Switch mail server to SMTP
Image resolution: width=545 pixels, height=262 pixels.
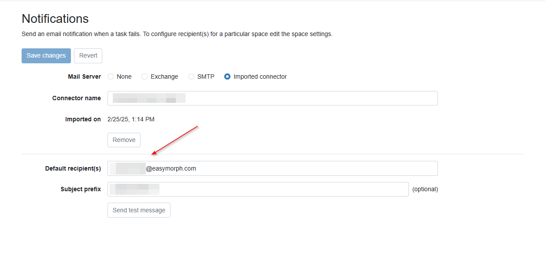[x=191, y=76]
